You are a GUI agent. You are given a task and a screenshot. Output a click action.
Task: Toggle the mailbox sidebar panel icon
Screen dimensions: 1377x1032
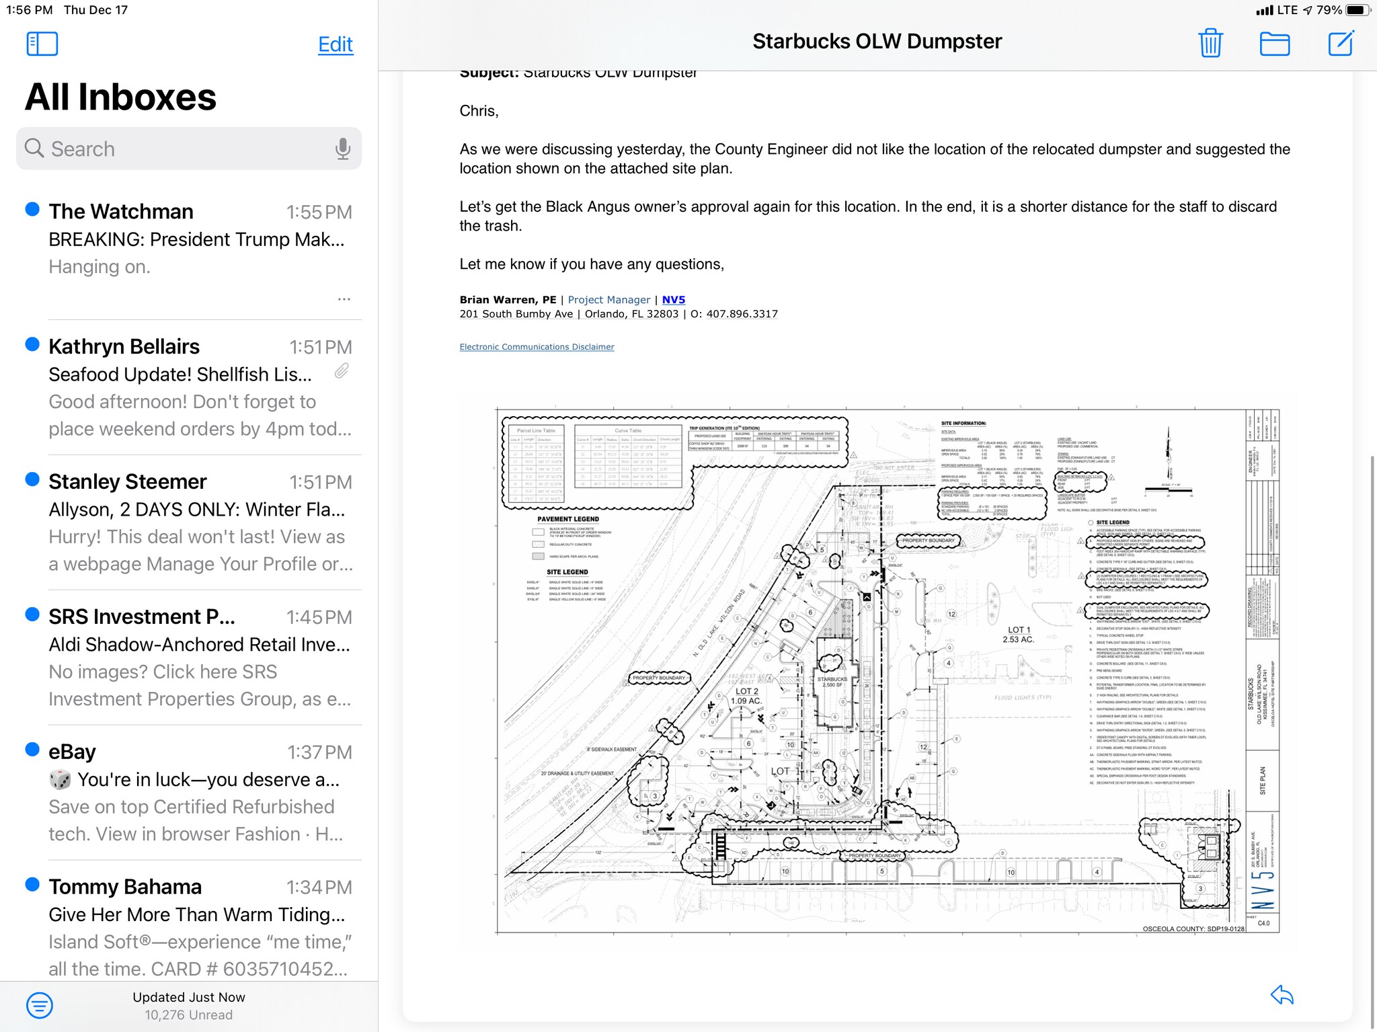point(42,44)
